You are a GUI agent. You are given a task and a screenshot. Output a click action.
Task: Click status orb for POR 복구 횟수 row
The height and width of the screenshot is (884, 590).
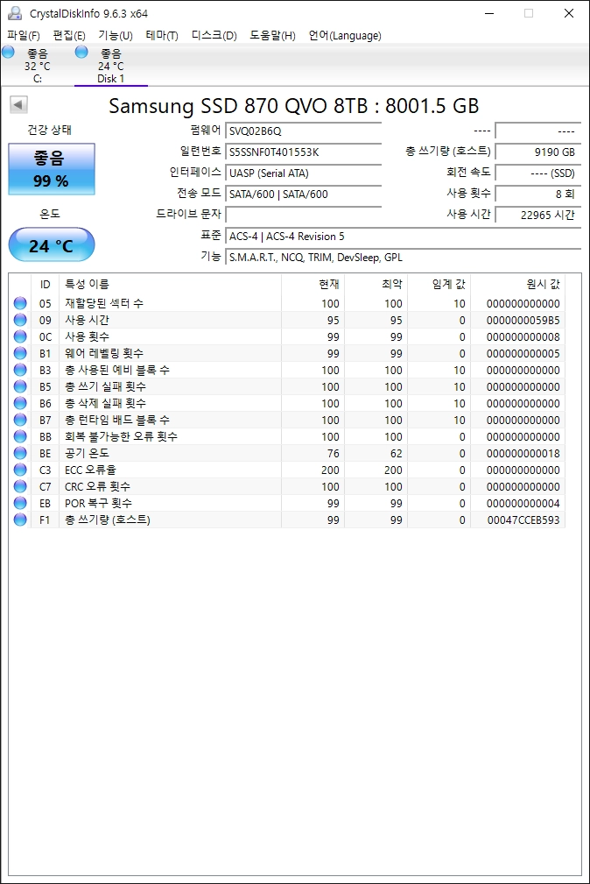tap(20, 503)
